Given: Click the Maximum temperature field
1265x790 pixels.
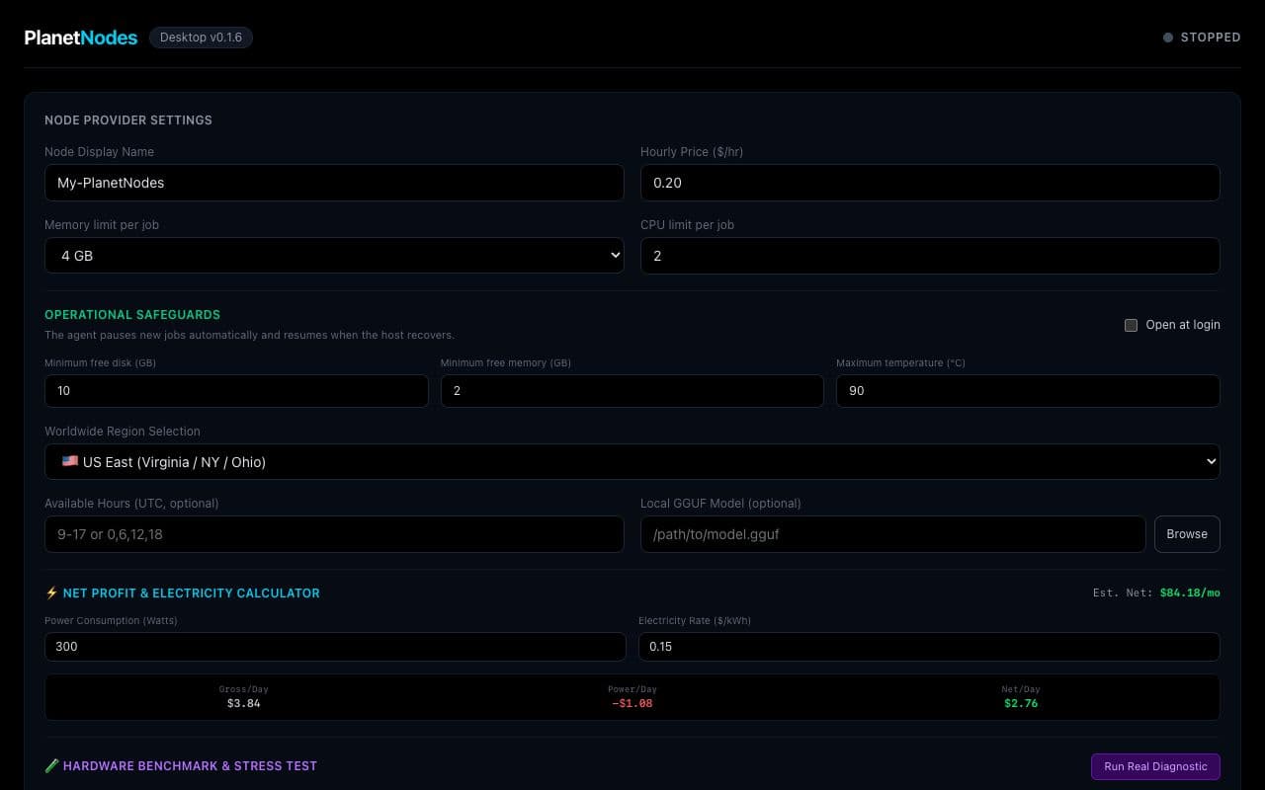Looking at the screenshot, I should pos(1028,391).
